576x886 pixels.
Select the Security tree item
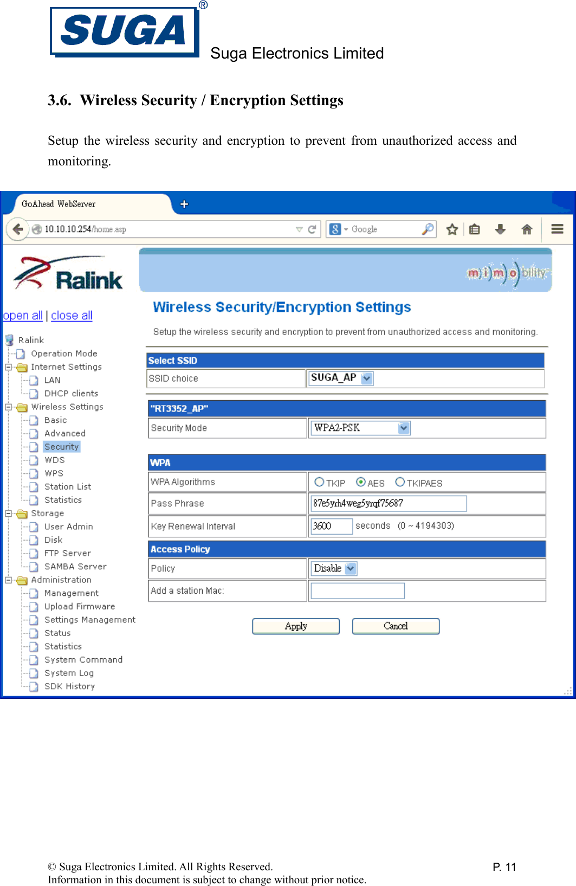tap(62, 447)
